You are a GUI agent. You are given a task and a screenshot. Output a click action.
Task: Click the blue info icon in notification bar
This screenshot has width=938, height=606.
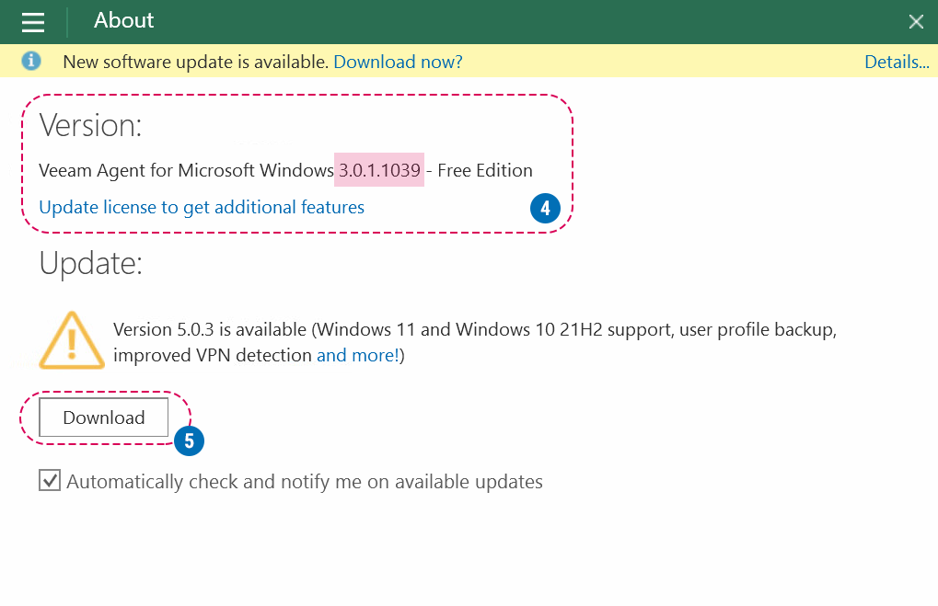pos(31,62)
